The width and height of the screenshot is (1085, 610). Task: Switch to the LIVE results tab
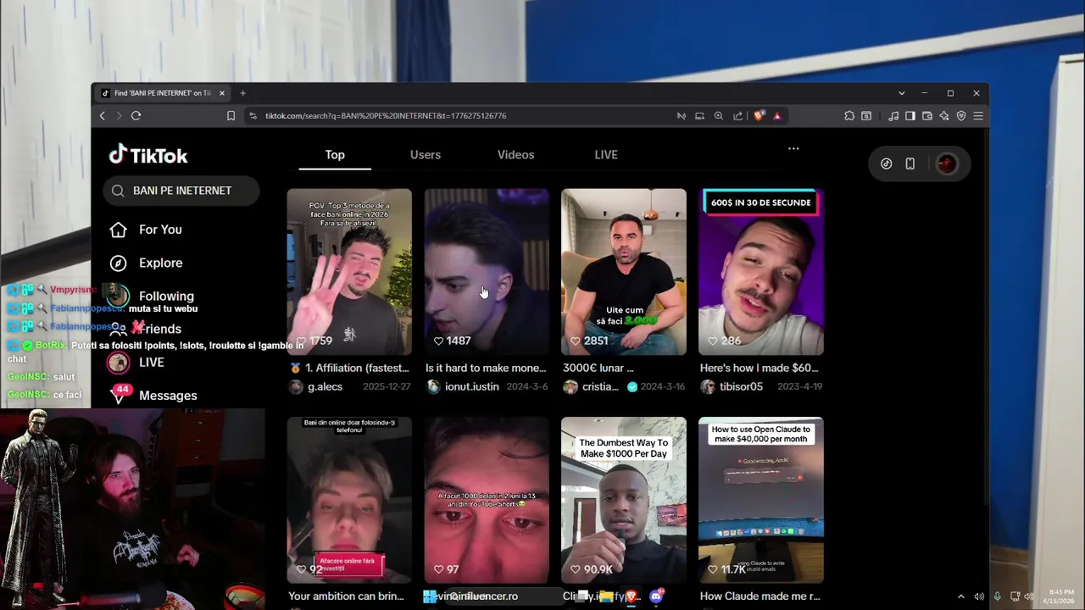click(606, 155)
